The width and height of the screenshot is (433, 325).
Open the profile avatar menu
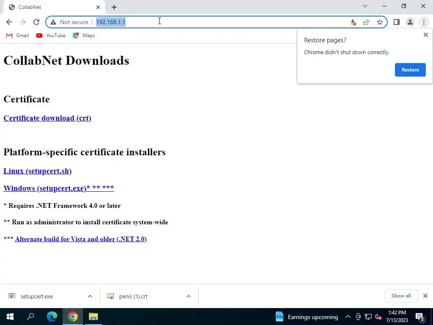pyautogui.click(x=410, y=22)
